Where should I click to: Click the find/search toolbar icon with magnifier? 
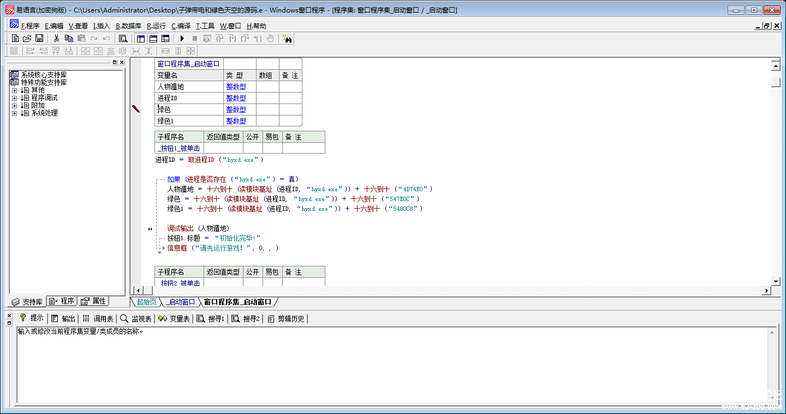pyautogui.click(x=123, y=38)
